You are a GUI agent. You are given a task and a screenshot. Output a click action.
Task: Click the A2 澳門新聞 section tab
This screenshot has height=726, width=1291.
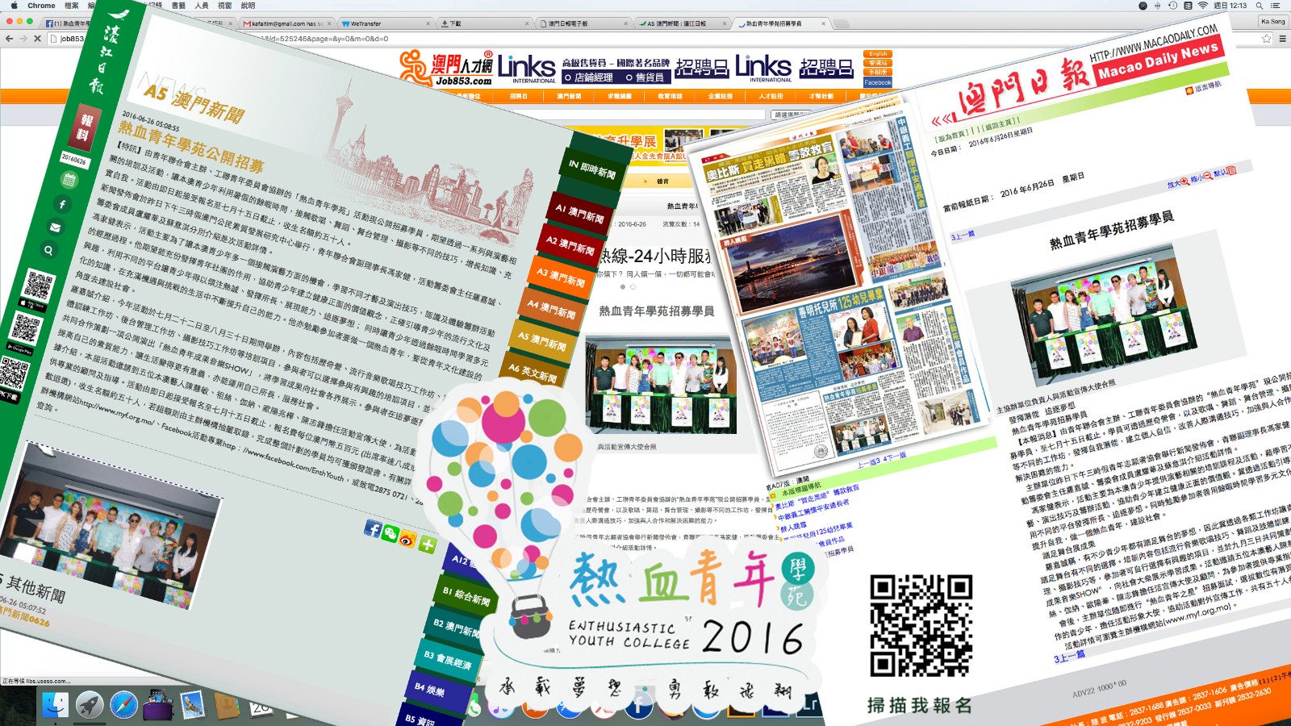(570, 244)
